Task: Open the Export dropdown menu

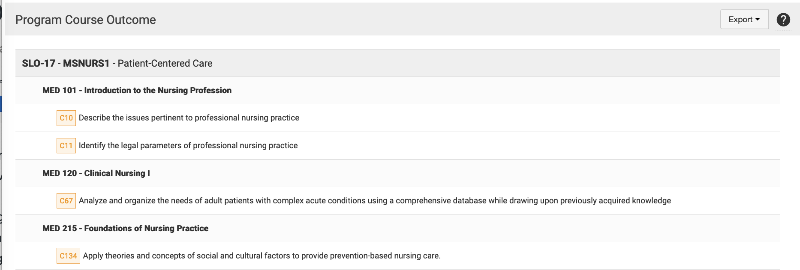Action: pos(744,20)
